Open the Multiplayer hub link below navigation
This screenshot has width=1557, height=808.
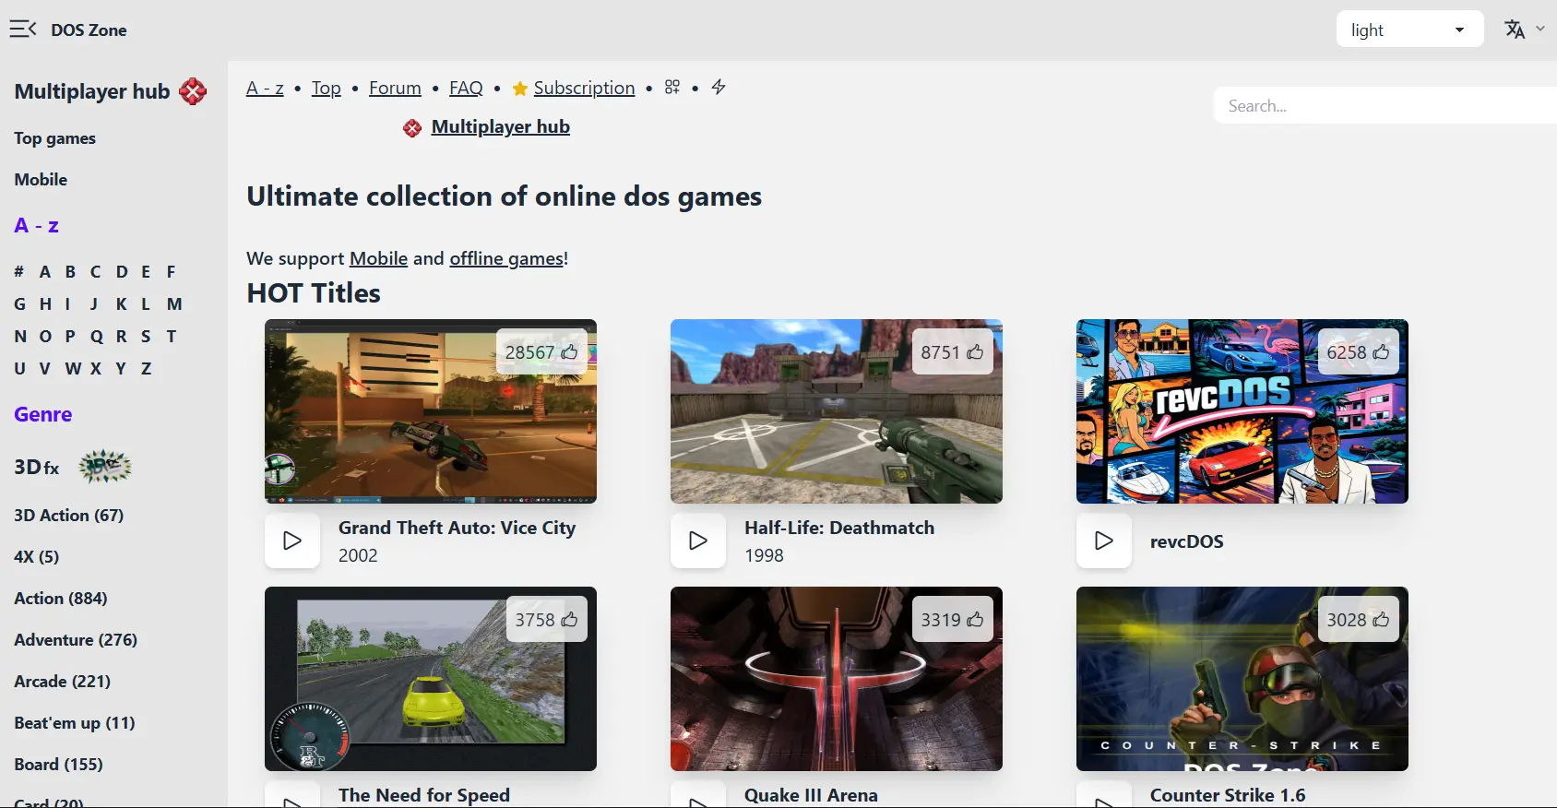[500, 126]
